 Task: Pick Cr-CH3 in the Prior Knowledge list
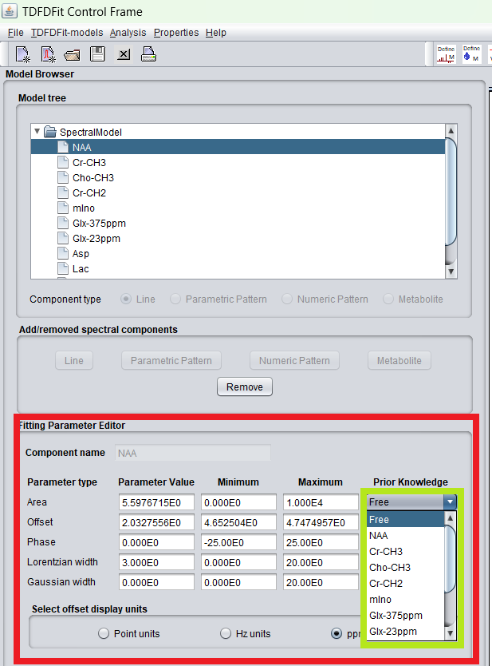(405, 551)
